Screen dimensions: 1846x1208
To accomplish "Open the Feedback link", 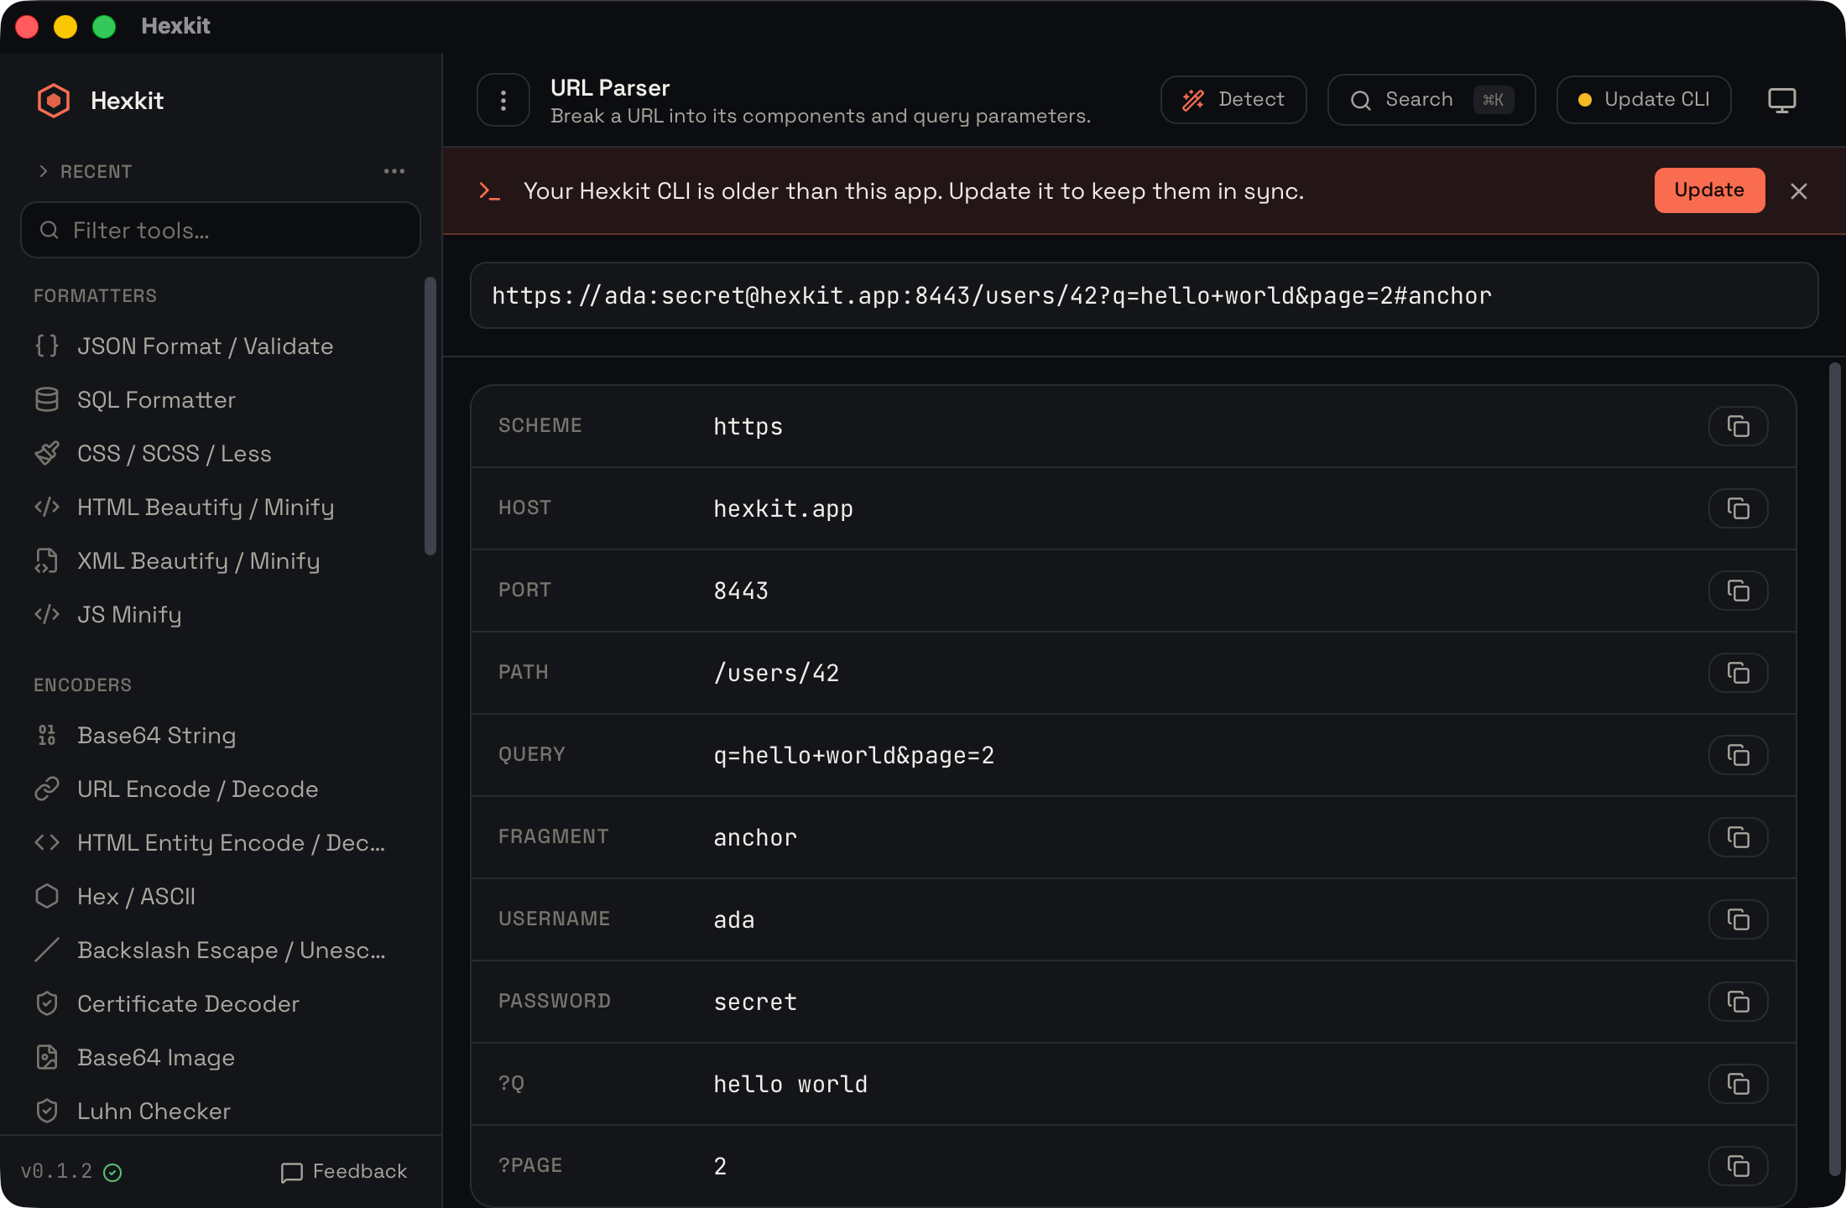I will (344, 1171).
